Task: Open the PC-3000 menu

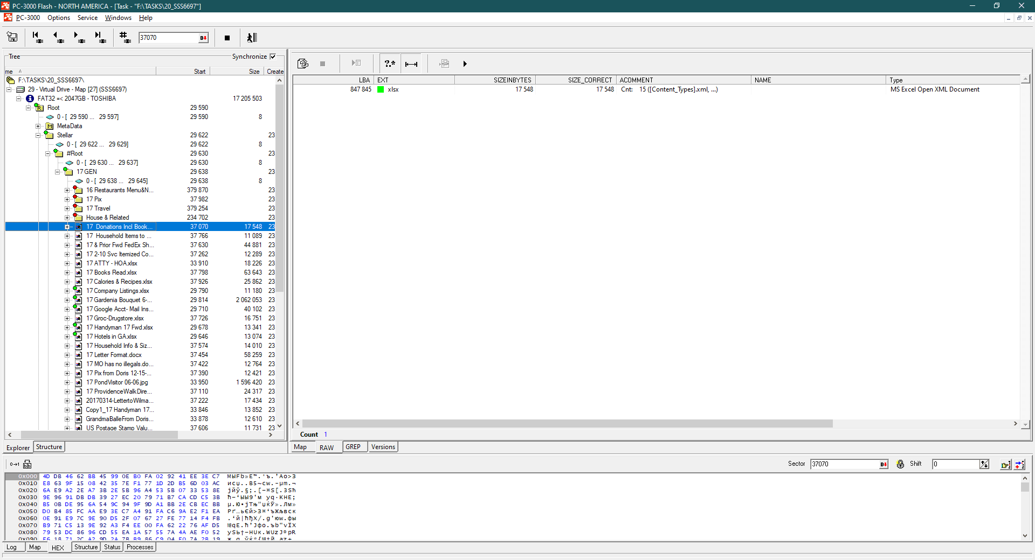Action: click(x=28, y=18)
